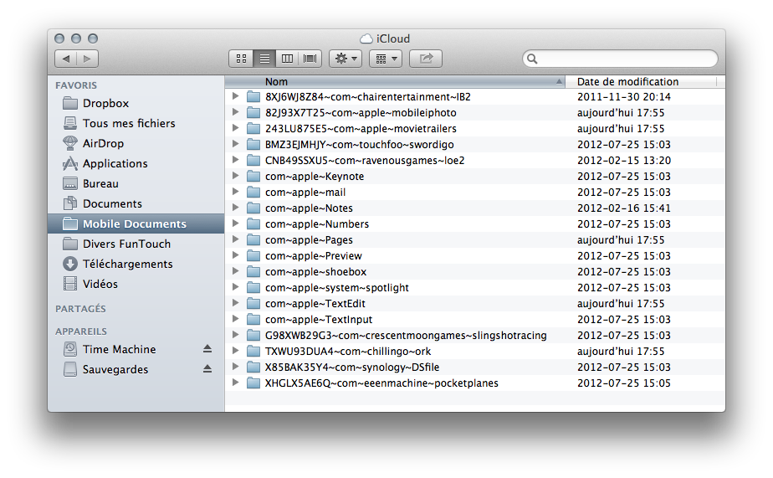Click the X85BAK35Y4~com~synology~DSfile row name
Screen dimensions: 773x478
pos(352,367)
